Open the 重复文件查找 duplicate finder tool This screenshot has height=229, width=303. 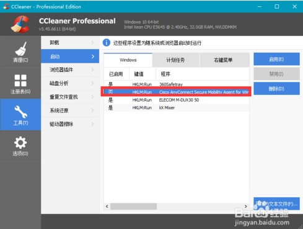point(70,97)
